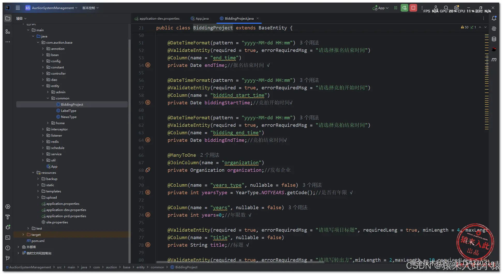Open the Services tool window
The height and width of the screenshot is (274, 502).
point(8,207)
